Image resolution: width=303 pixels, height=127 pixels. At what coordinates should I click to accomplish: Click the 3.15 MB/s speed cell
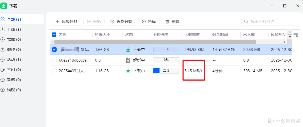click(x=193, y=71)
